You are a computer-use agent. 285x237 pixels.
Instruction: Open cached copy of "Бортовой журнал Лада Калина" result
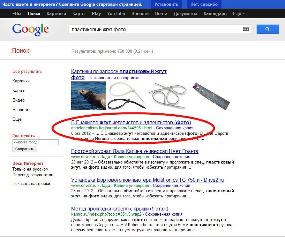coord(171,157)
